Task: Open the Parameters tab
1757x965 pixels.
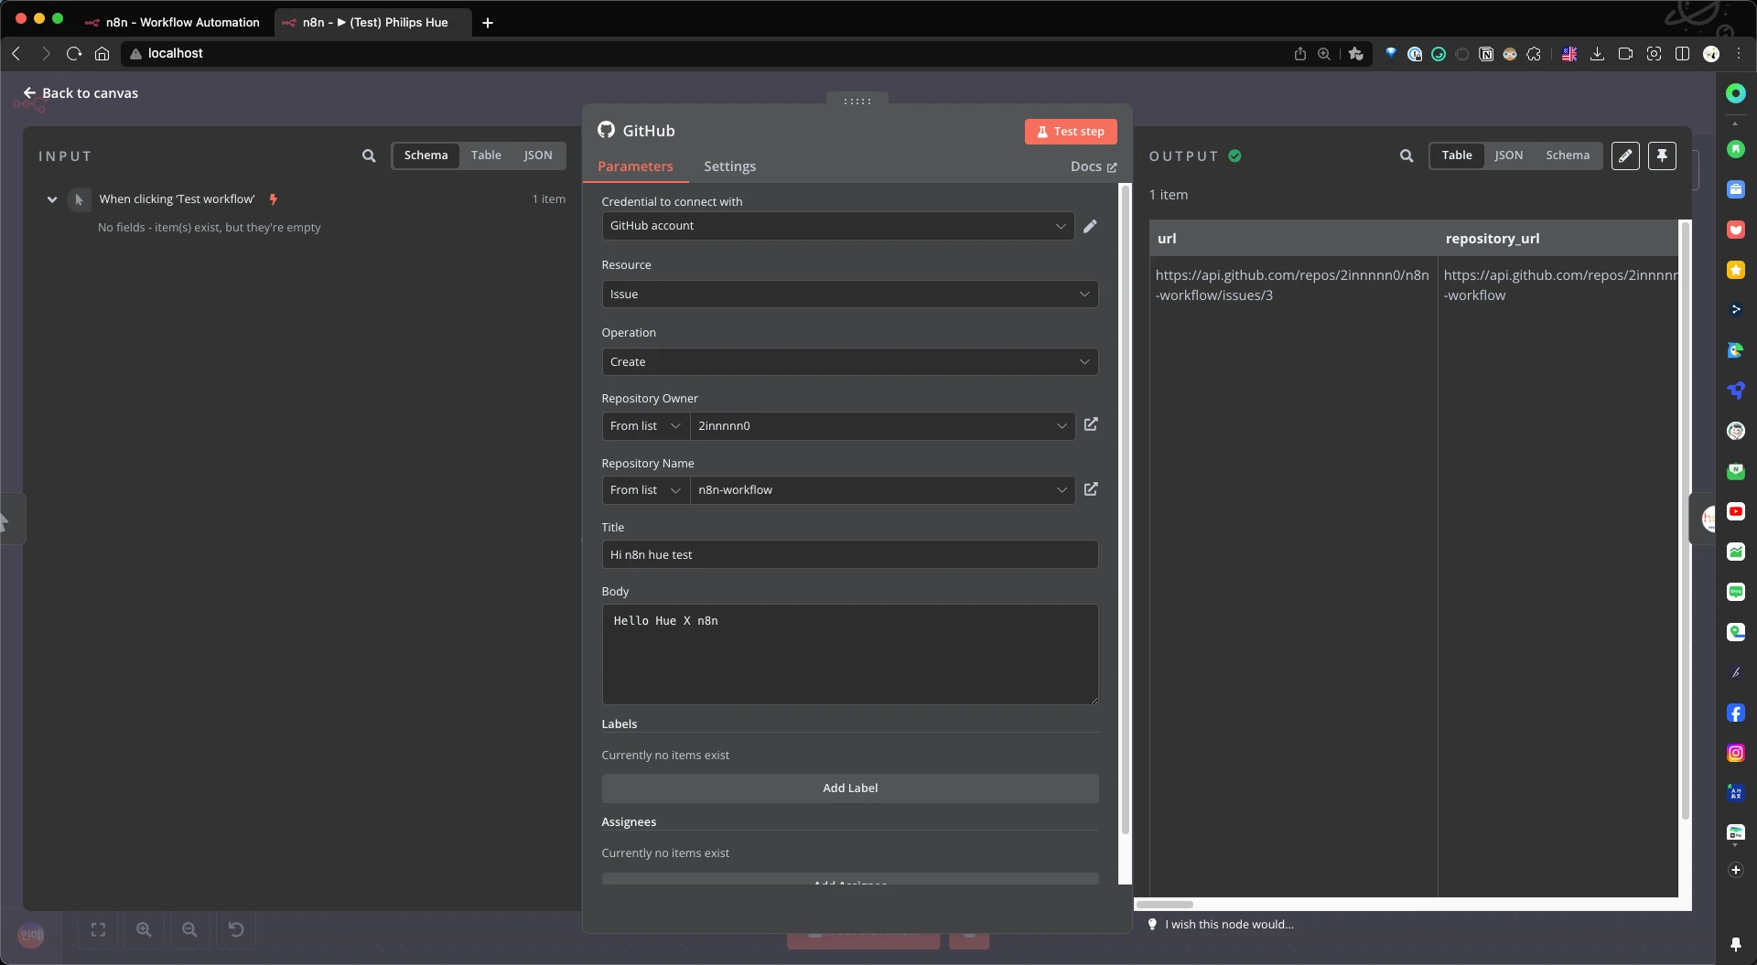Action: point(635,166)
